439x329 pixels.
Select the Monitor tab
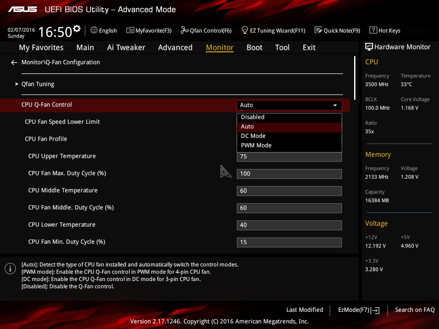tap(219, 48)
